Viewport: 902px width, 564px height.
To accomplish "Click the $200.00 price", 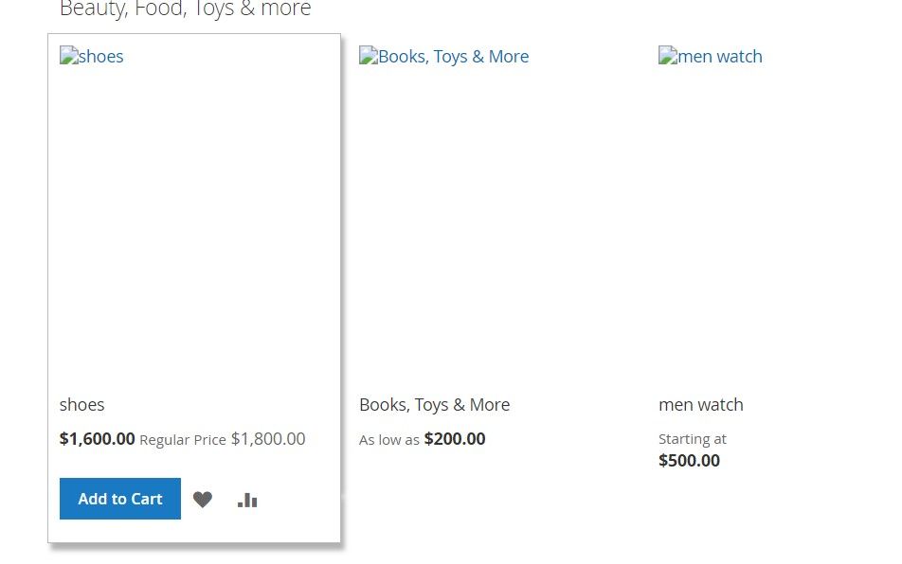I will click(455, 439).
